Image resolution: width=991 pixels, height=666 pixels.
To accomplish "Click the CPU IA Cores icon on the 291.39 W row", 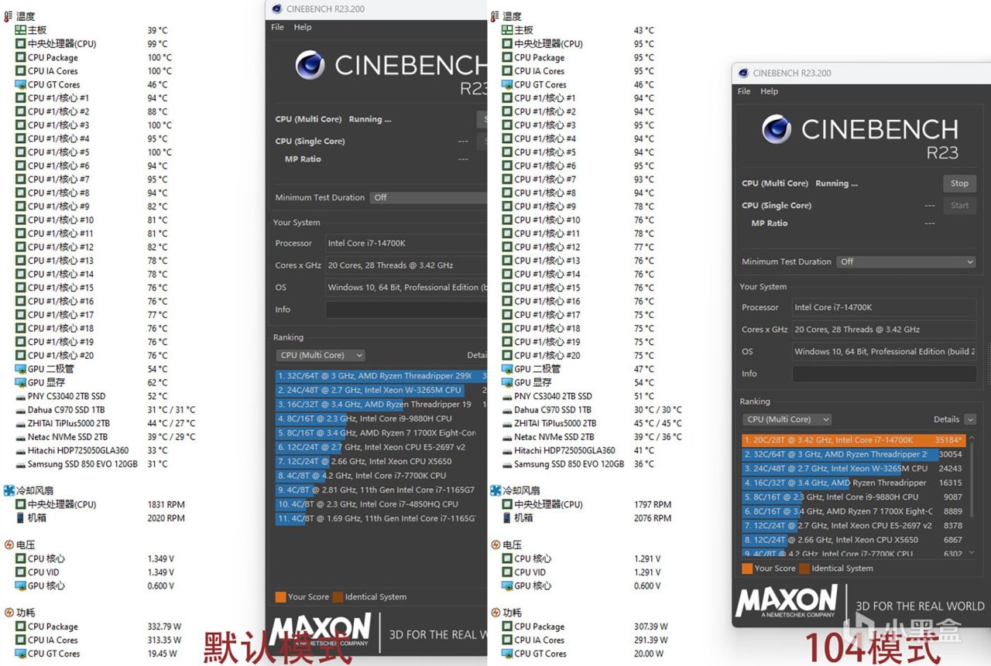I will [507, 640].
